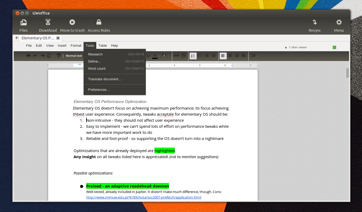Center align the text
Screen dimensions: 362x212
230,56
